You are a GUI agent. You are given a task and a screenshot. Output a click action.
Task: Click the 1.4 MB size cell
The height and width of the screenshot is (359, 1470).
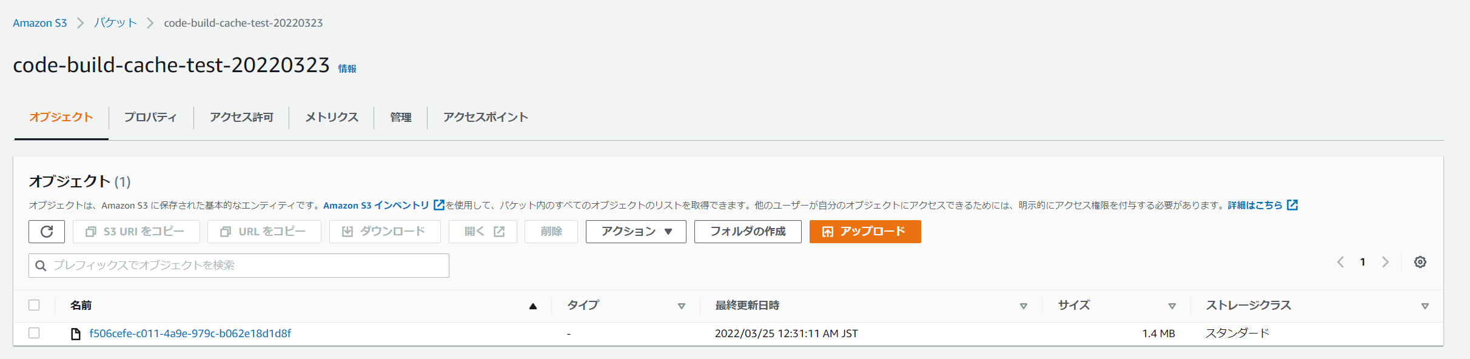[x=1159, y=334]
